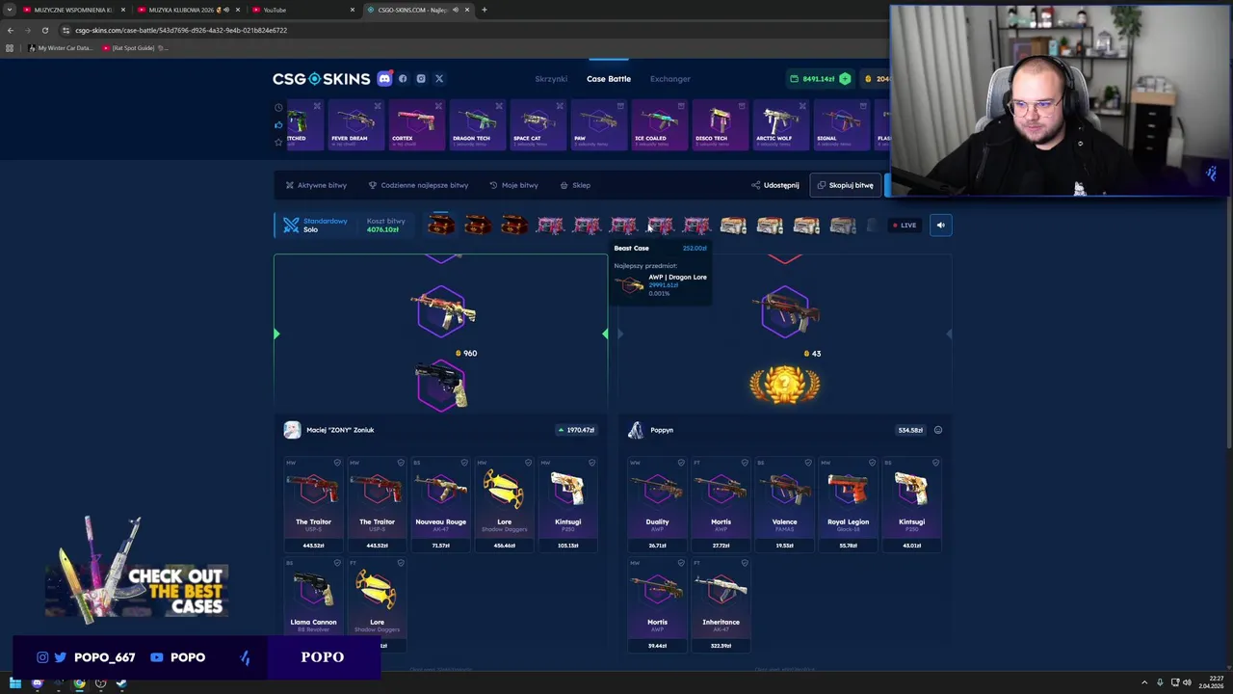Click the 1970.47zł total for Maciej
Image resolution: width=1233 pixels, height=694 pixels.
[x=576, y=430]
